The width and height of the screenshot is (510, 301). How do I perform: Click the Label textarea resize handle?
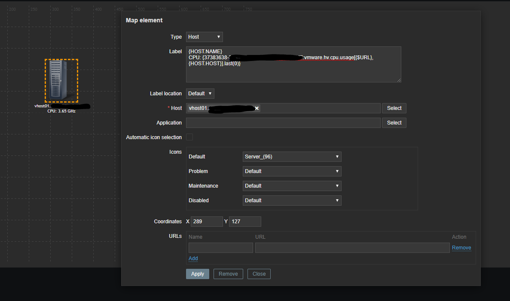coord(399,80)
